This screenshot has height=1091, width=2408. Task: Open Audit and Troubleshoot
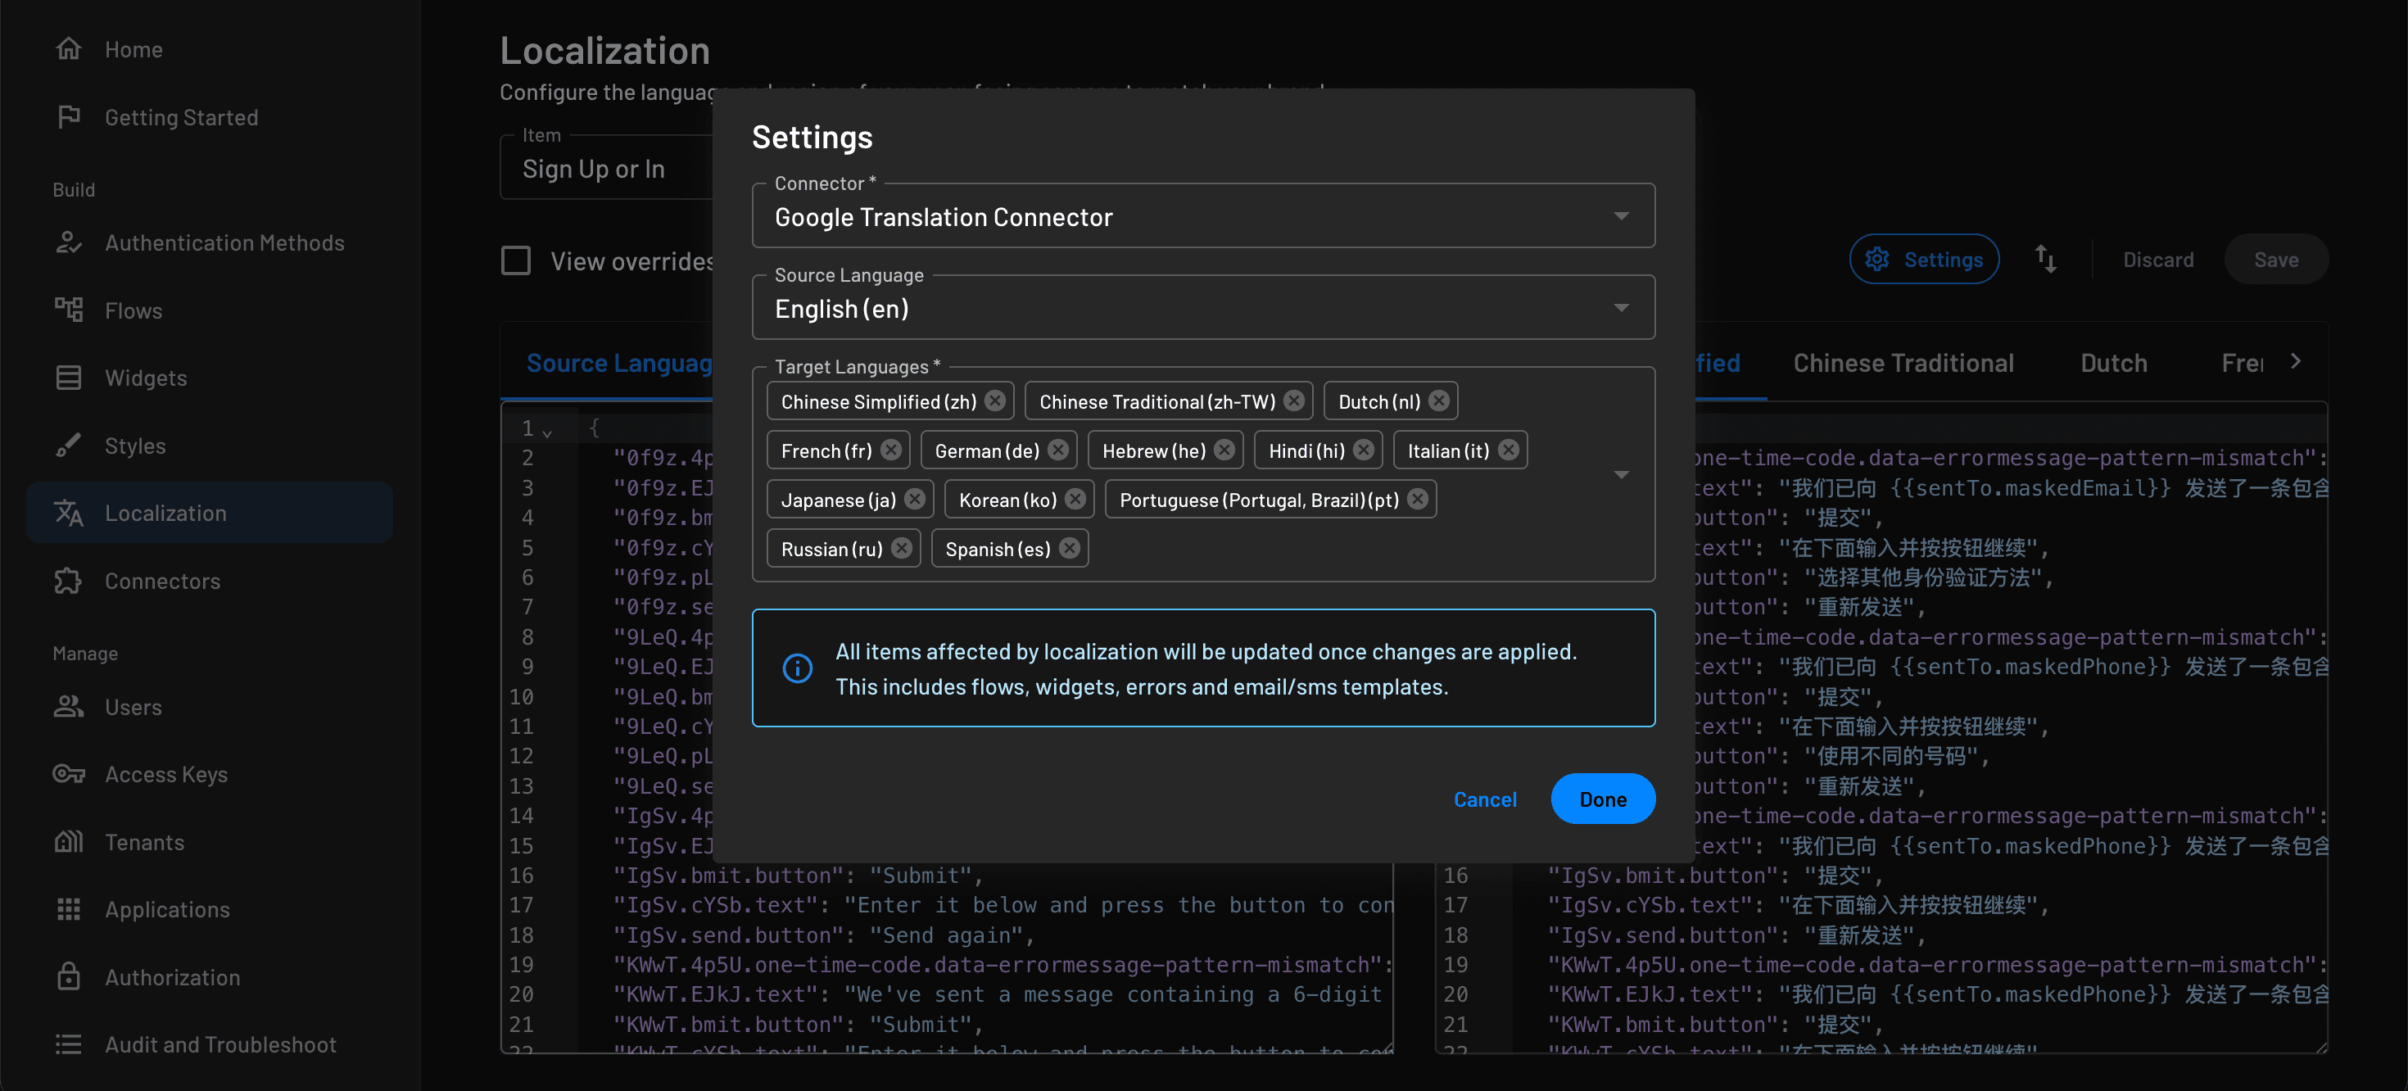click(x=220, y=1044)
